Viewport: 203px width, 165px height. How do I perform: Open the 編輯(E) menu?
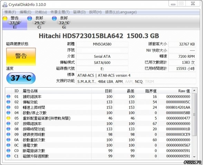26,12
